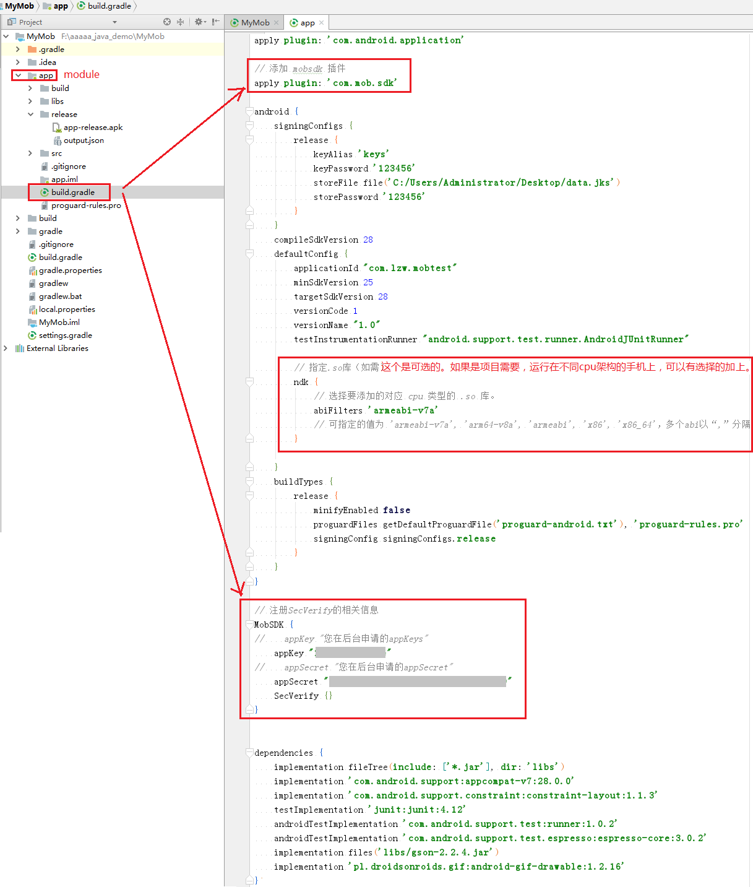
Task: Collapse the app module node
Action: click(x=19, y=76)
